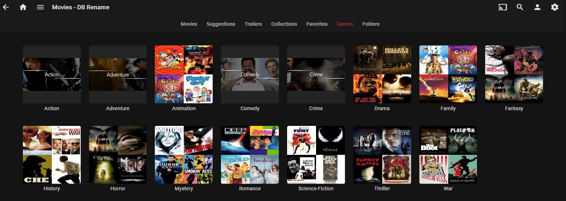Click the War text label
The height and width of the screenshot is (201, 566).
pyautogui.click(x=448, y=188)
